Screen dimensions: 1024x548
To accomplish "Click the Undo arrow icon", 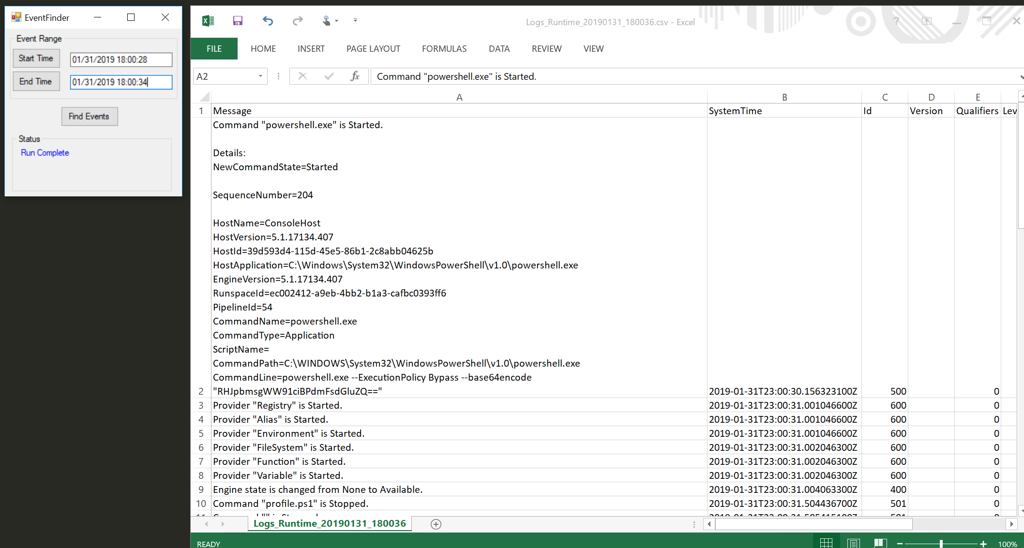I will (x=268, y=21).
